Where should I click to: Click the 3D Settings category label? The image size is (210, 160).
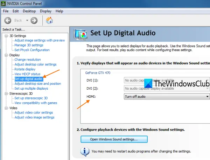[18, 36]
